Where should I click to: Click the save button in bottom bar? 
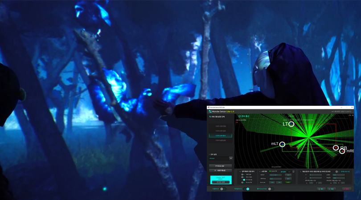coord(332,189)
